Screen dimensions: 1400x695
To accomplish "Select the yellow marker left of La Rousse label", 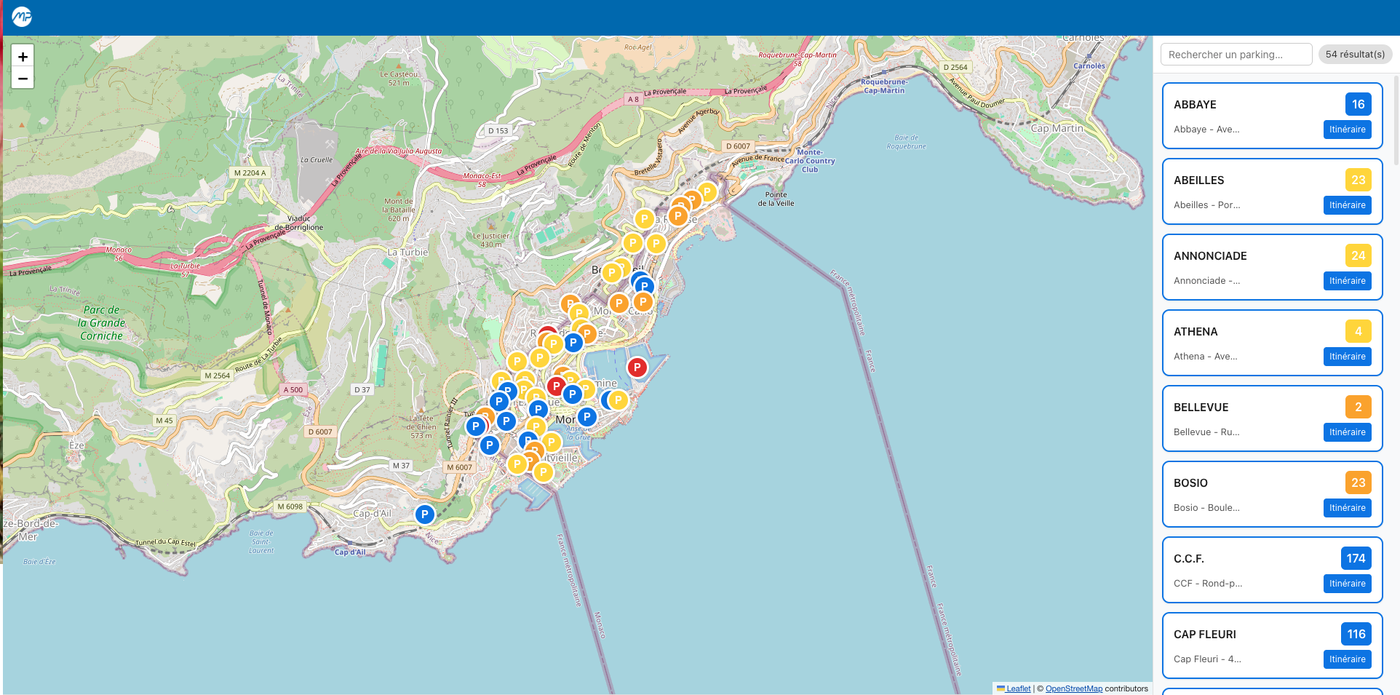I will [645, 218].
